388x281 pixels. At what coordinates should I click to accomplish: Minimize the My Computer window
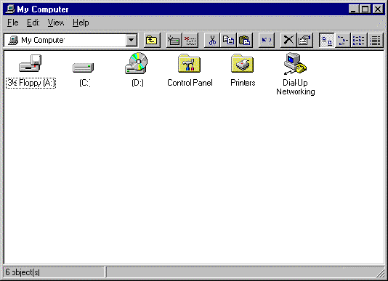click(353, 9)
